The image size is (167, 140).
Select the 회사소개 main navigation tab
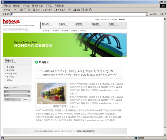47,25
